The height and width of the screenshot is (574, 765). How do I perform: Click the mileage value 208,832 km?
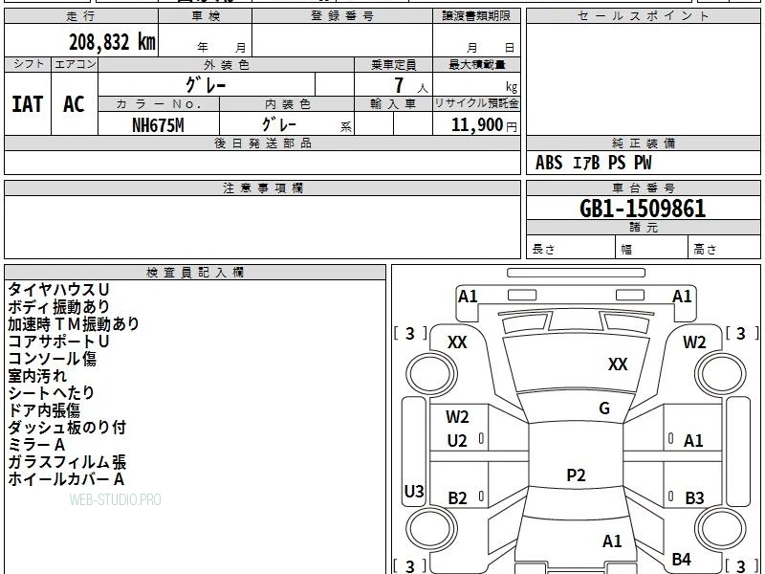(x=112, y=42)
